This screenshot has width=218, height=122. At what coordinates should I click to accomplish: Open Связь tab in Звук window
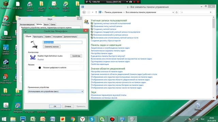[x=53, y=24]
